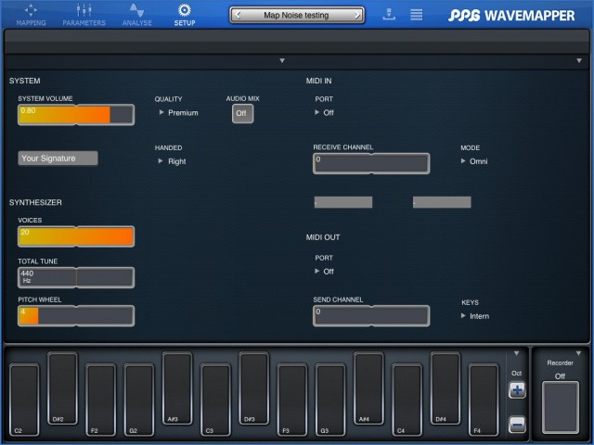
Task: Lower keyboard octave with minus button
Action: click(517, 425)
